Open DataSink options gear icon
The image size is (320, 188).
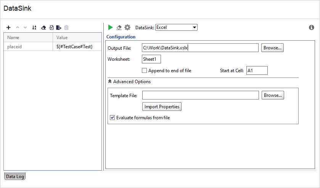127,27
